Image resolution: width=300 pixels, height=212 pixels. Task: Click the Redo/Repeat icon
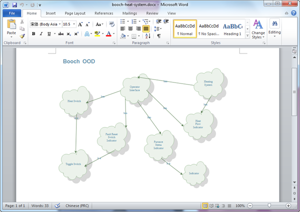pyautogui.click(x=32, y=5)
